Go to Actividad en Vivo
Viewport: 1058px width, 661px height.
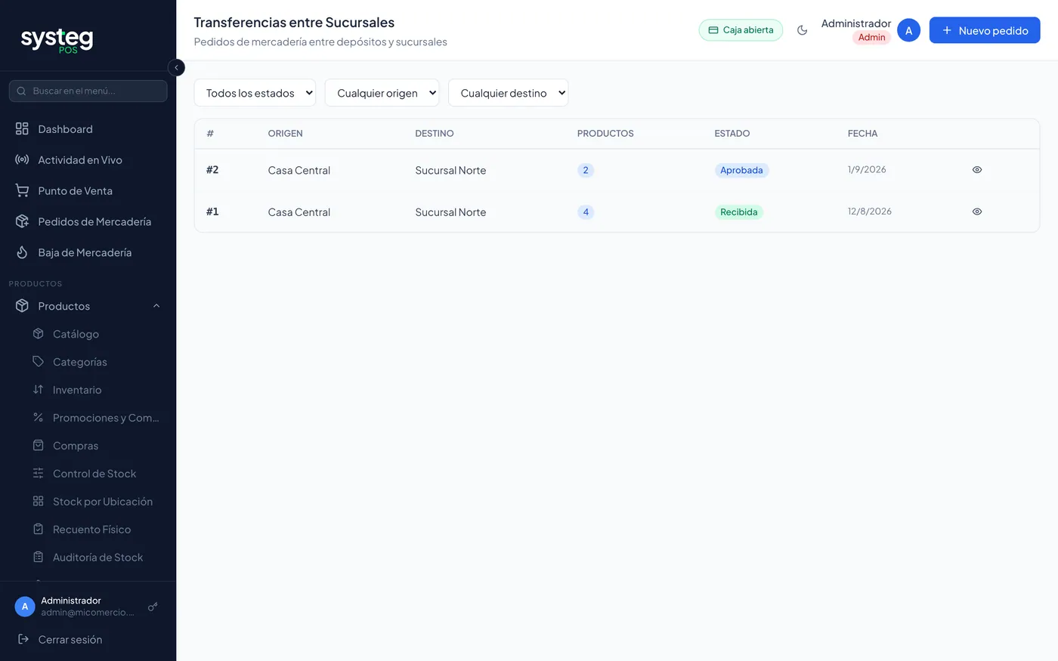pos(88,160)
